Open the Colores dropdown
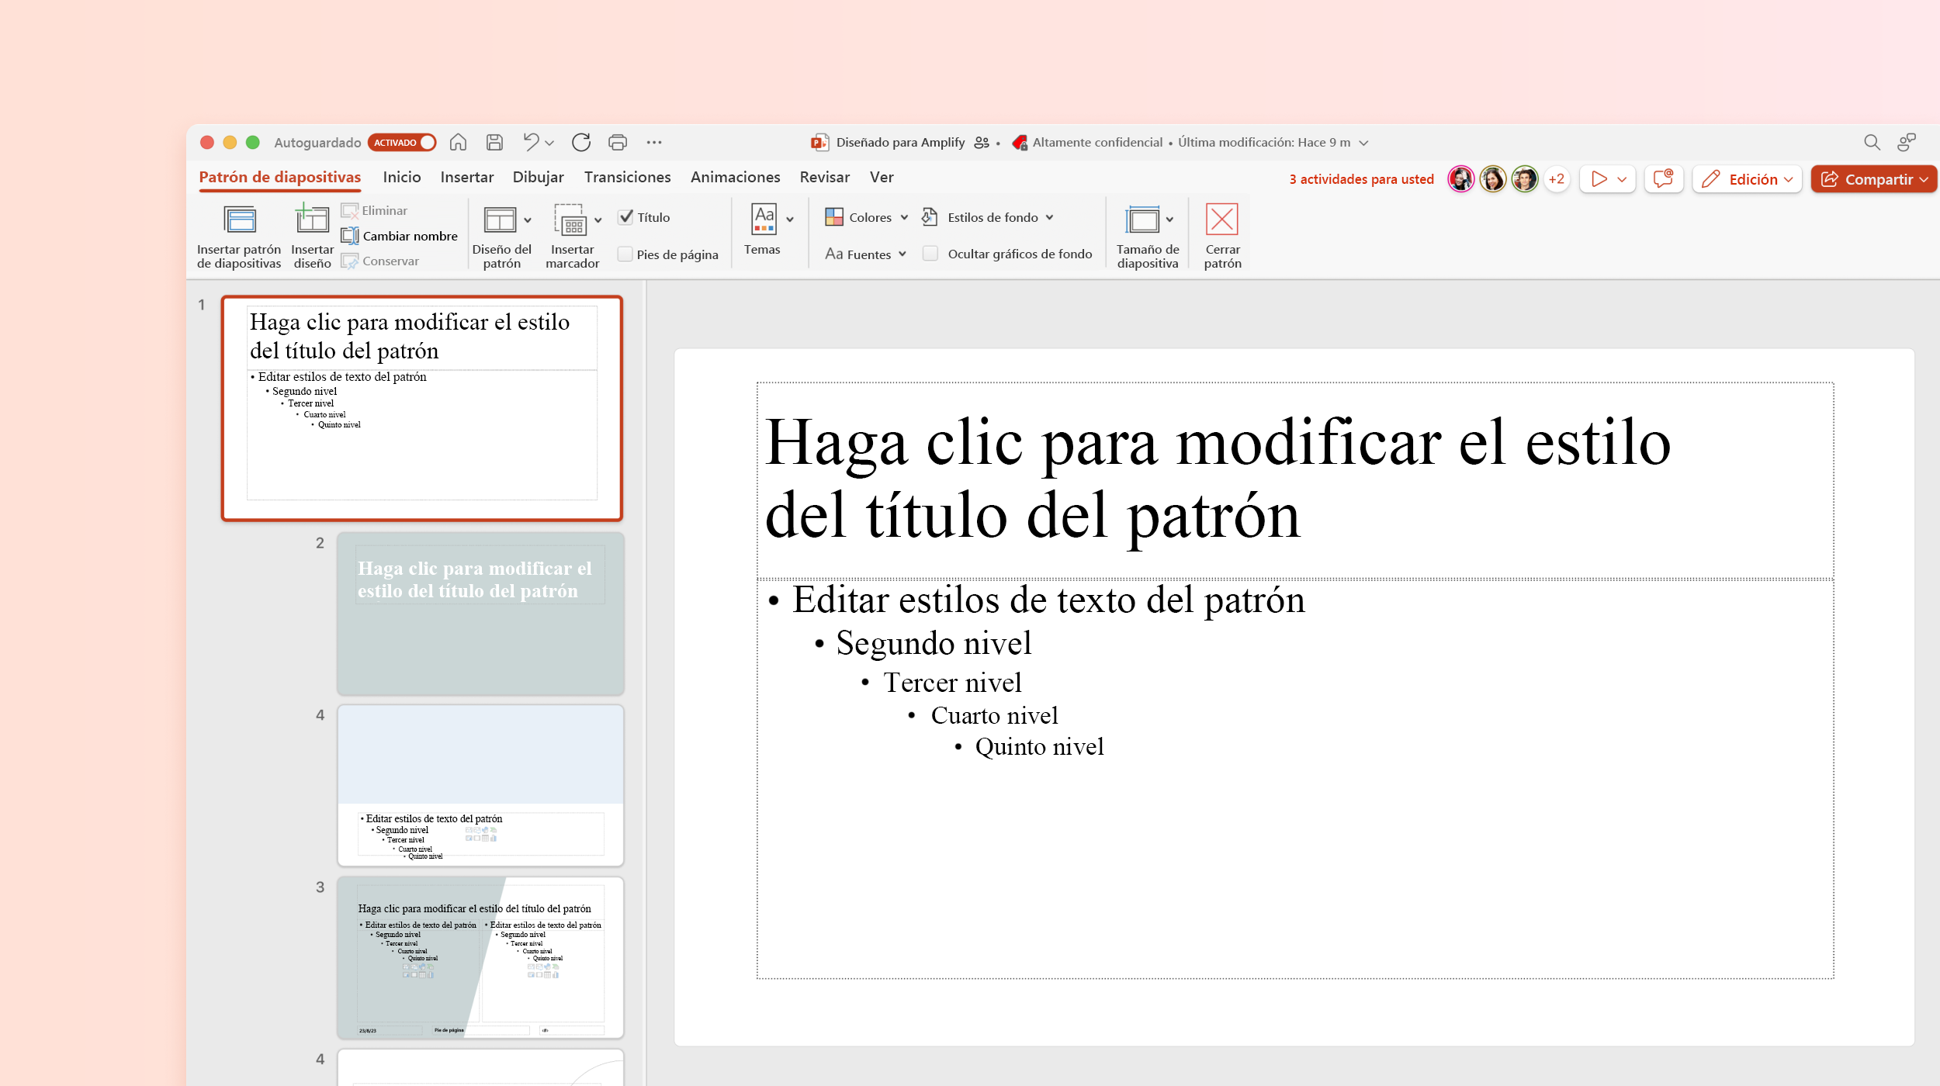The height and width of the screenshot is (1086, 1940). [x=867, y=217]
